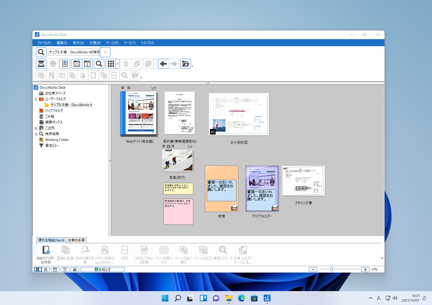The width and height of the screenshot is (432, 305).
Task: Collapse the ユーザーフォルダ tree node
Action: (36, 99)
